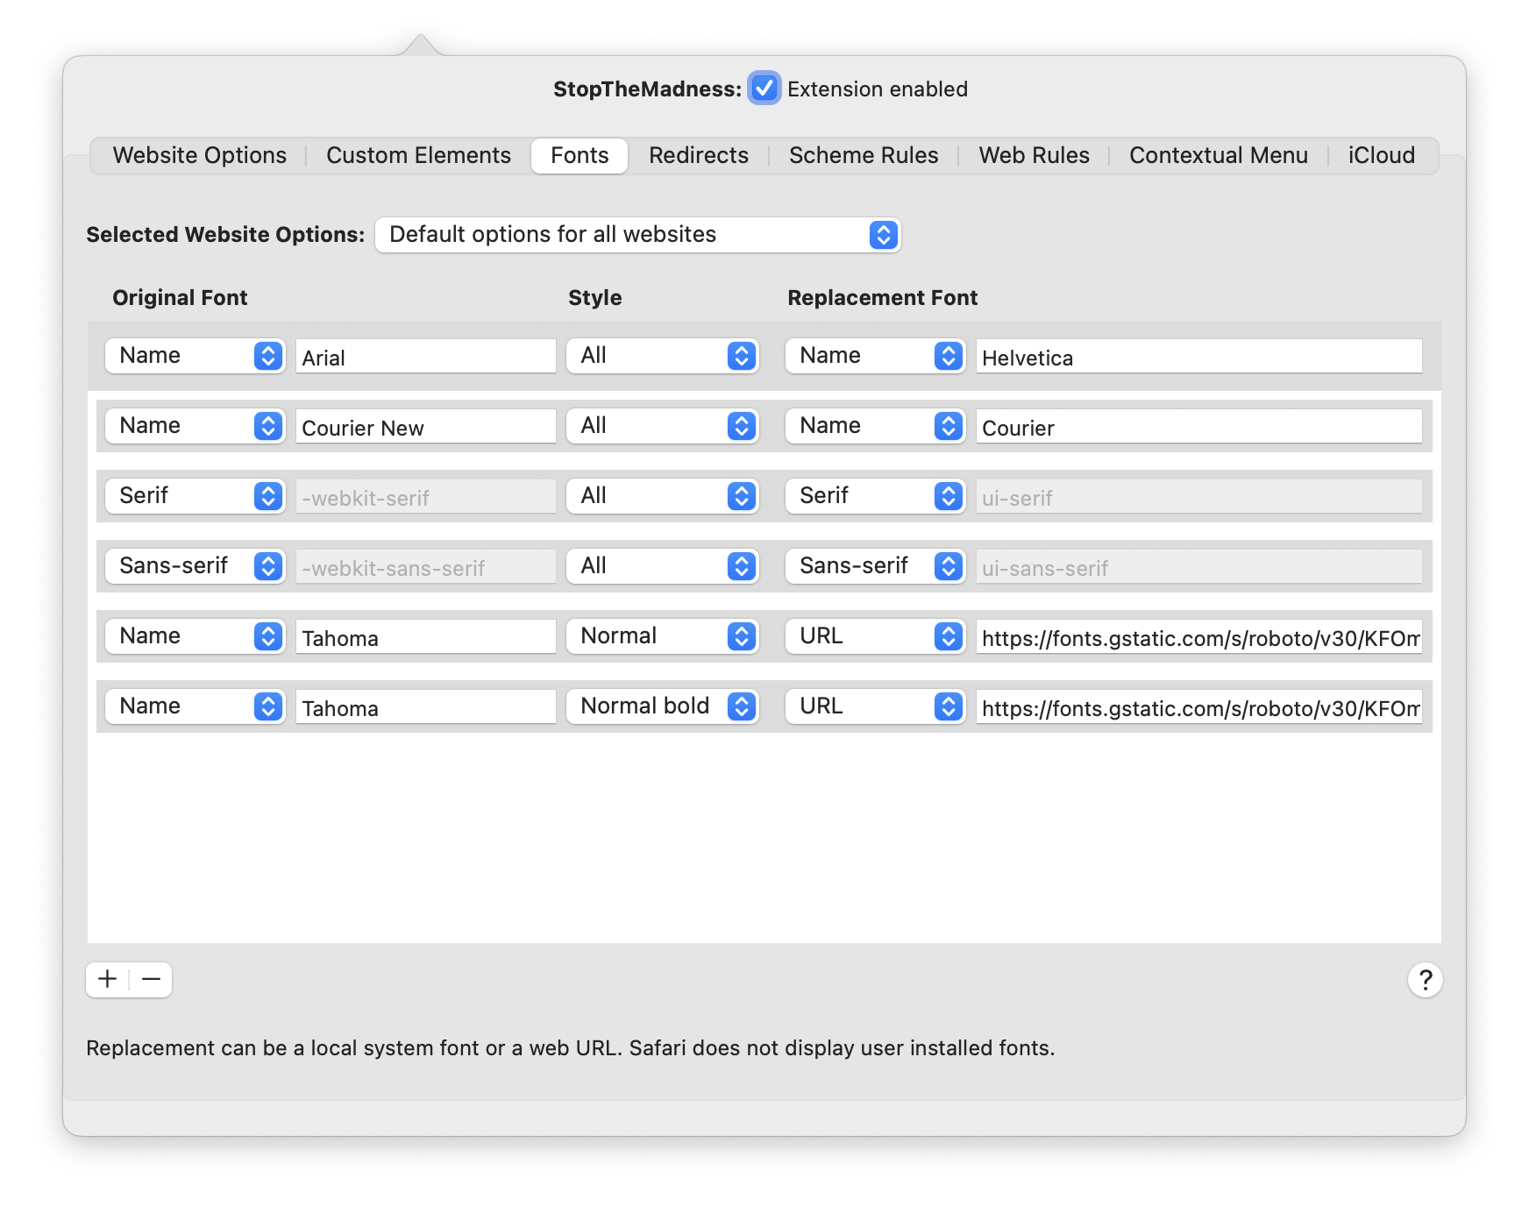
Task: Disable the Extension enabled checkbox
Action: tap(764, 89)
